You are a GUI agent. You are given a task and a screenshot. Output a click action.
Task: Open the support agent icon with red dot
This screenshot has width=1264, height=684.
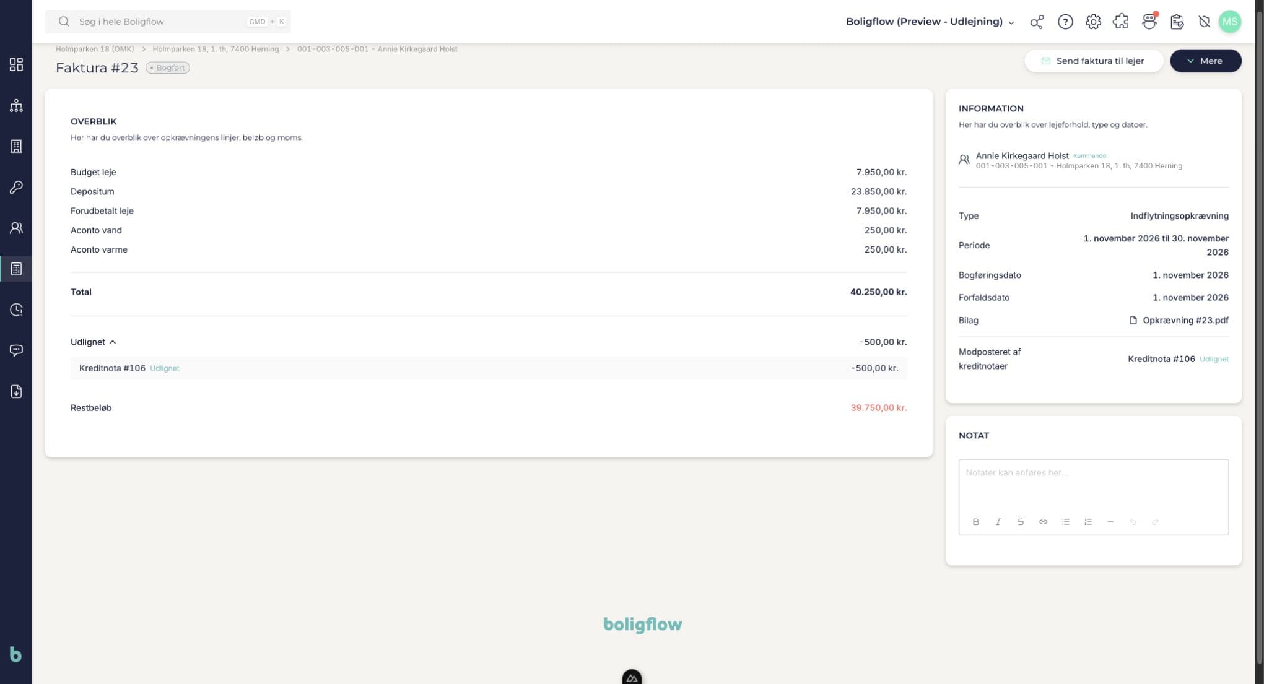click(1149, 22)
